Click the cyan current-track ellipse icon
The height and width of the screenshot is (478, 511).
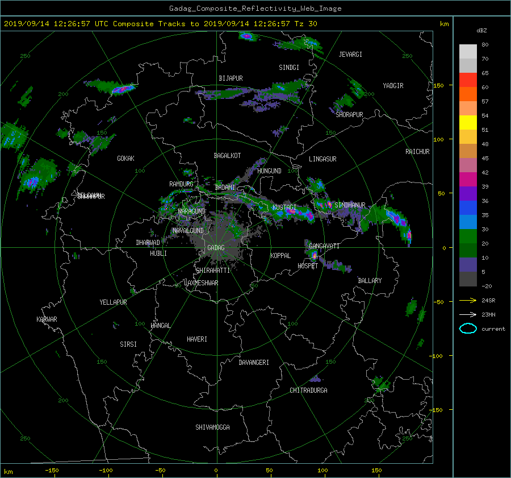tap(468, 329)
